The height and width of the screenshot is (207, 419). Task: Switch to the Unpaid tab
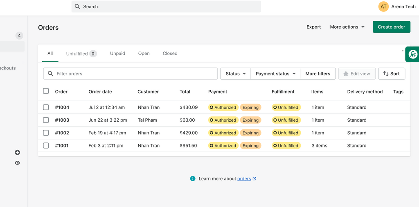coord(117,53)
